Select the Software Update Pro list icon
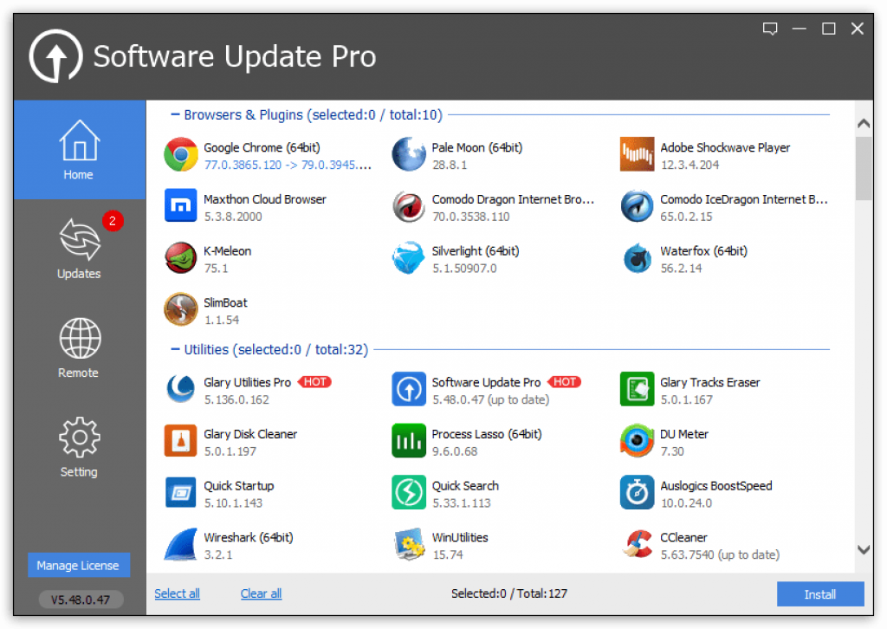Viewport: 887px width, 629px height. (409, 389)
